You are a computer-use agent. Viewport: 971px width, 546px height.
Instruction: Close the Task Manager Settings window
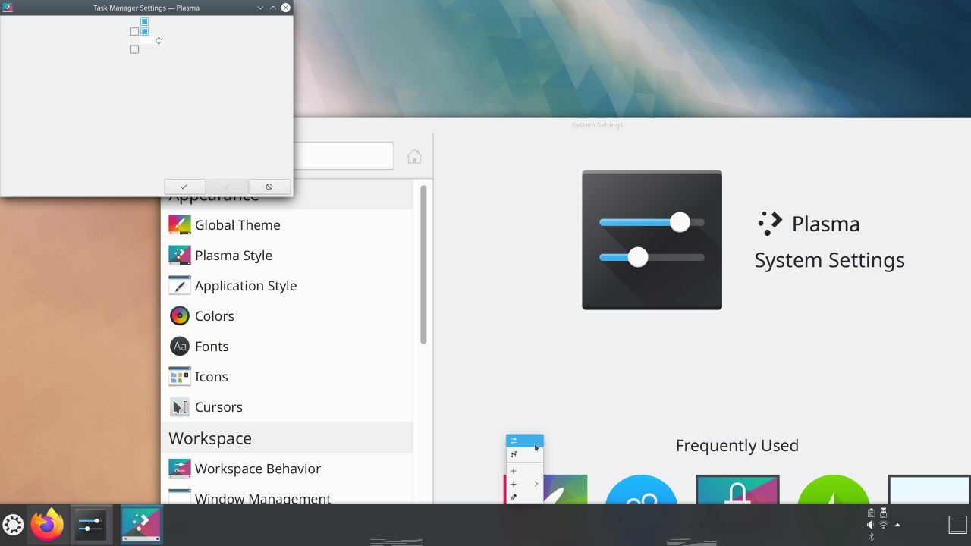[286, 8]
